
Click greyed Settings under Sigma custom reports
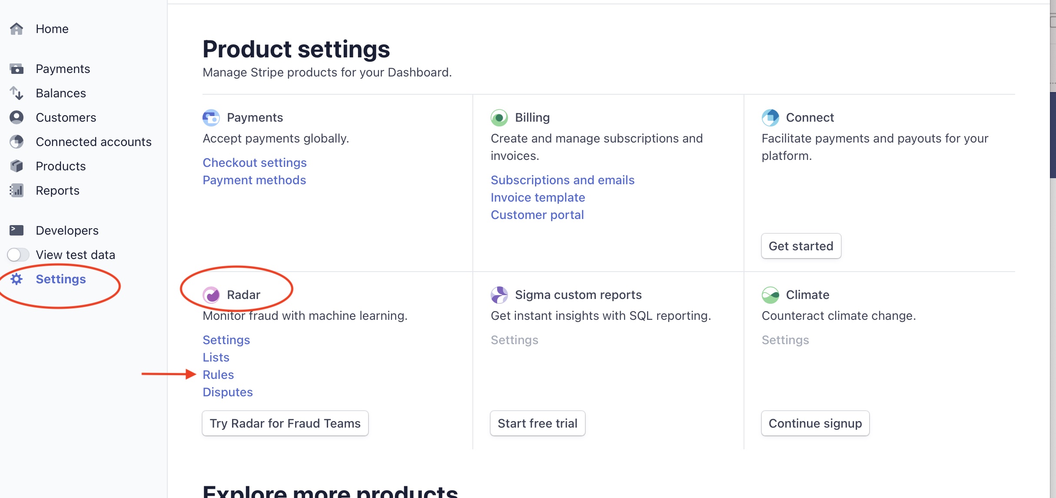(x=515, y=340)
